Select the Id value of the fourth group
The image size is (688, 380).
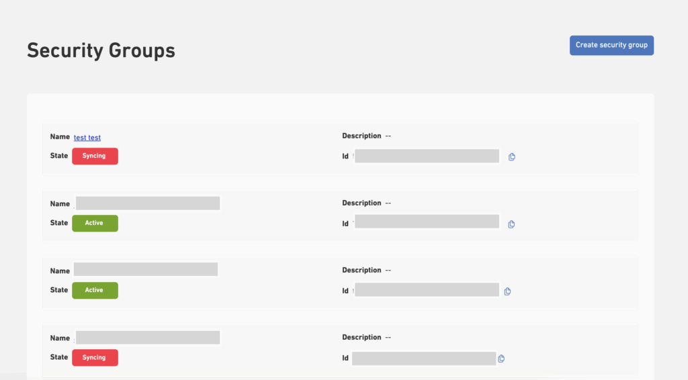pyautogui.click(x=423, y=358)
